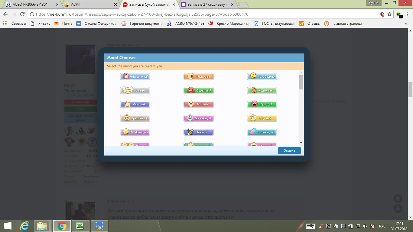Reload the current page

pos(22,14)
